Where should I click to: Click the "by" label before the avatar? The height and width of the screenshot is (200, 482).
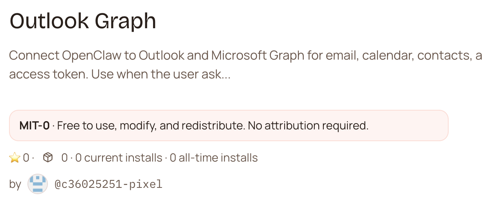15,184
